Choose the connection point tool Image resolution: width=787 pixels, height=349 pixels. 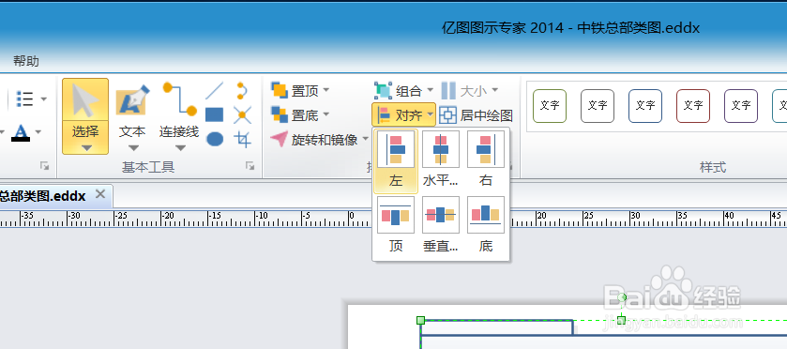(x=242, y=114)
